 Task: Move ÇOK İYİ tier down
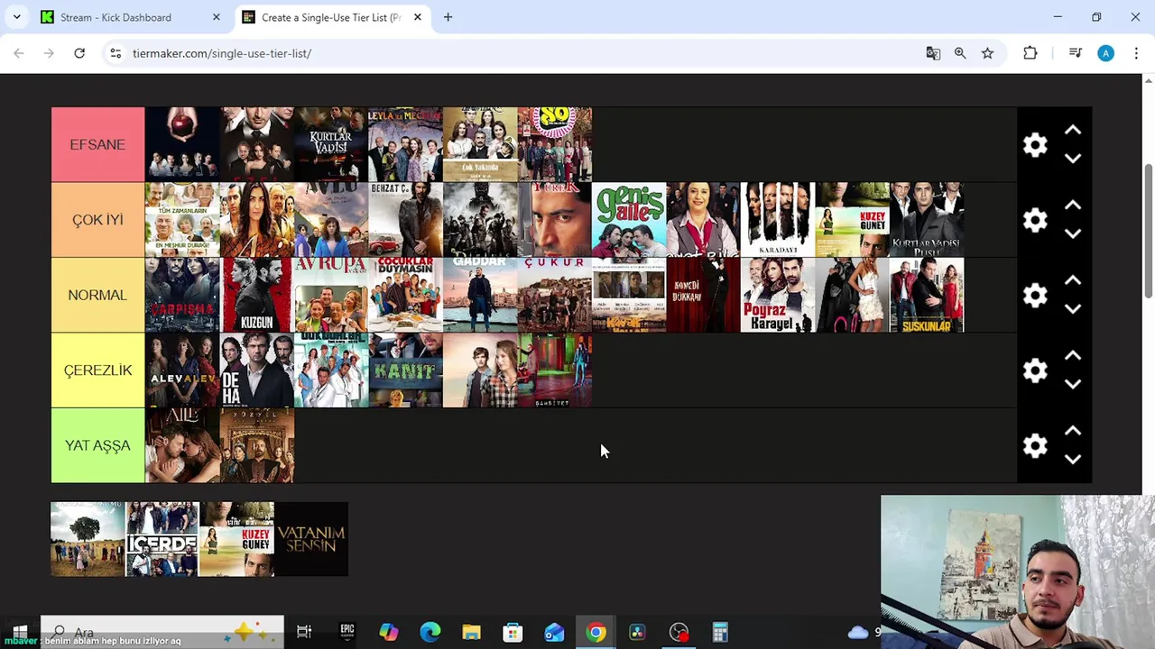click(x=1073, y=233)
